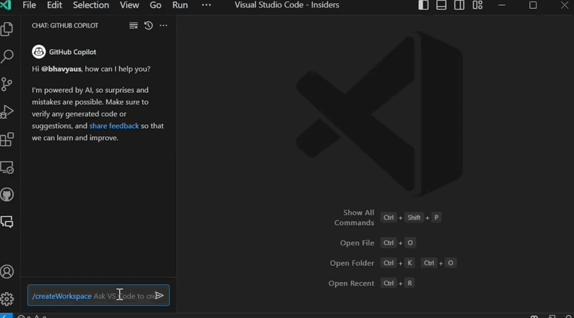574x318 pixels.
Task: Follow the share feedback link
Action: 114,126
